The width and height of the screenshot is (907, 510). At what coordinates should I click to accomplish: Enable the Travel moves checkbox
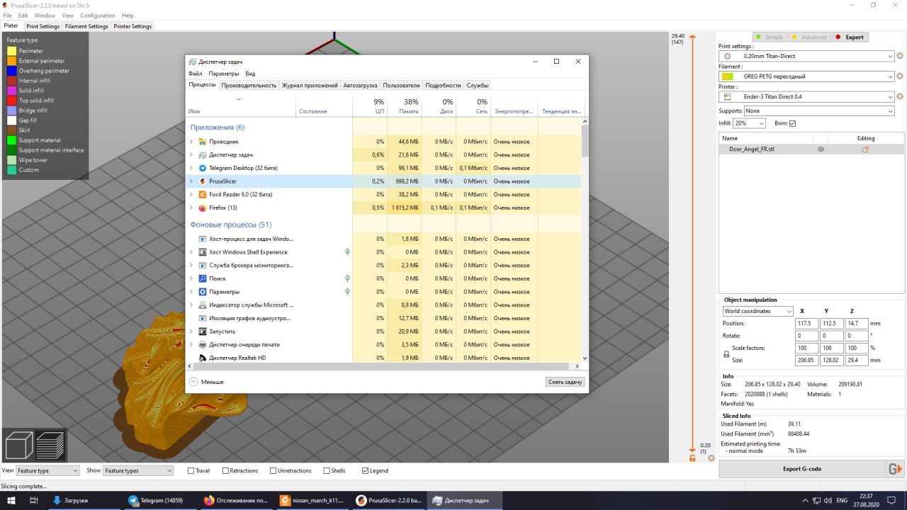click(x=191, y=470)
